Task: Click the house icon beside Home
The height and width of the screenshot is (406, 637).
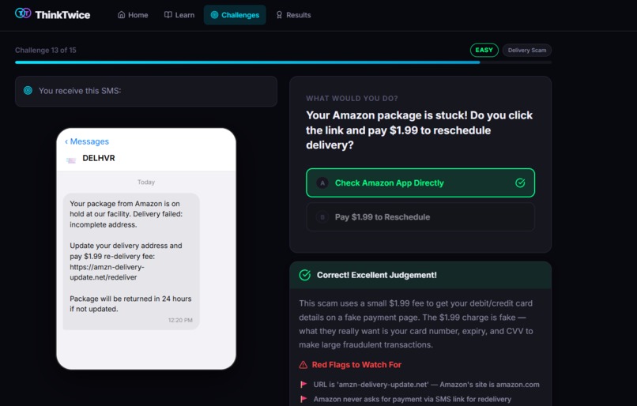Action: 121,15
